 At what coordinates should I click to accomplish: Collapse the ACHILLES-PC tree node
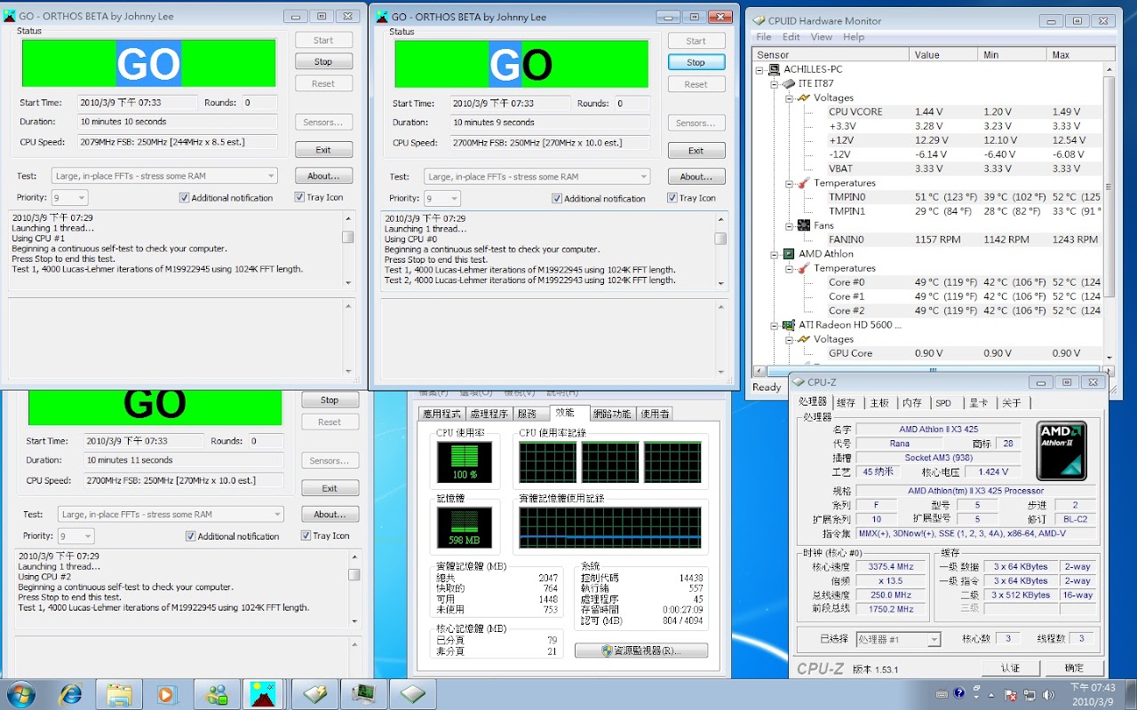pyautogui.click(x=759, y=69)
